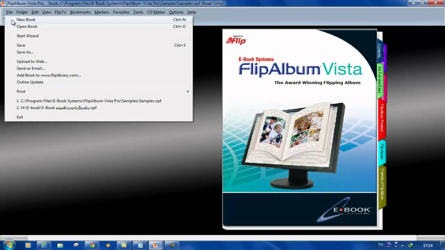Screen dimensions: 445x250
Task: Choose Exit from File menu
Action: coord(99,117)
